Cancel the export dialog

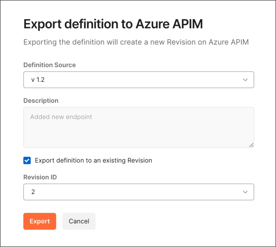[79, 221]
